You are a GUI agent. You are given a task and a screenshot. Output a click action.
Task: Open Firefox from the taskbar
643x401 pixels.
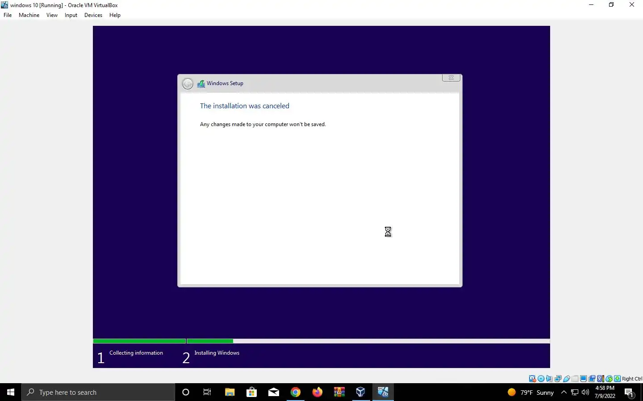click(x=317, y=392)
